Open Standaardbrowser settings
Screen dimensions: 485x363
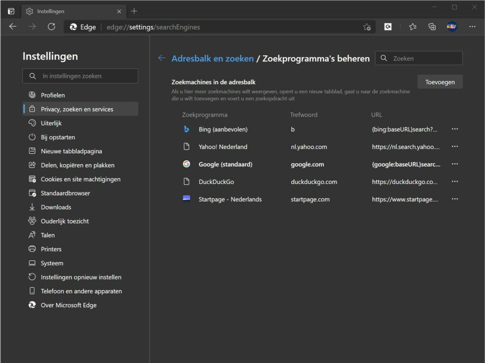coord(81,193)
